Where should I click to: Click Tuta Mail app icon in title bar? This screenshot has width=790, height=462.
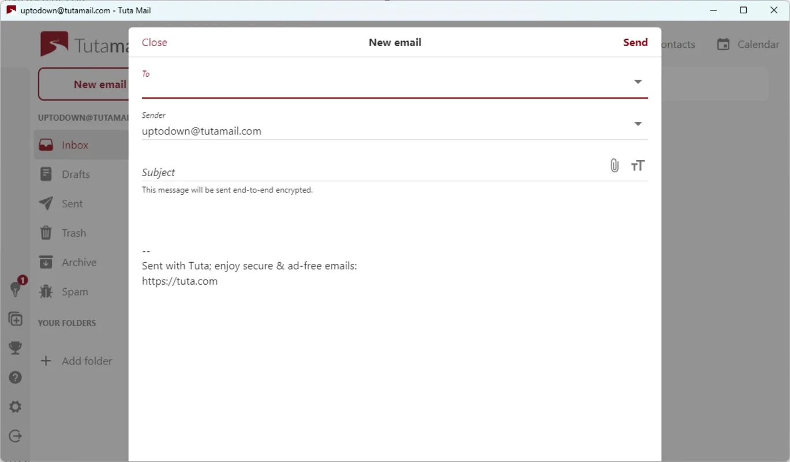click(x=11, y=10)
